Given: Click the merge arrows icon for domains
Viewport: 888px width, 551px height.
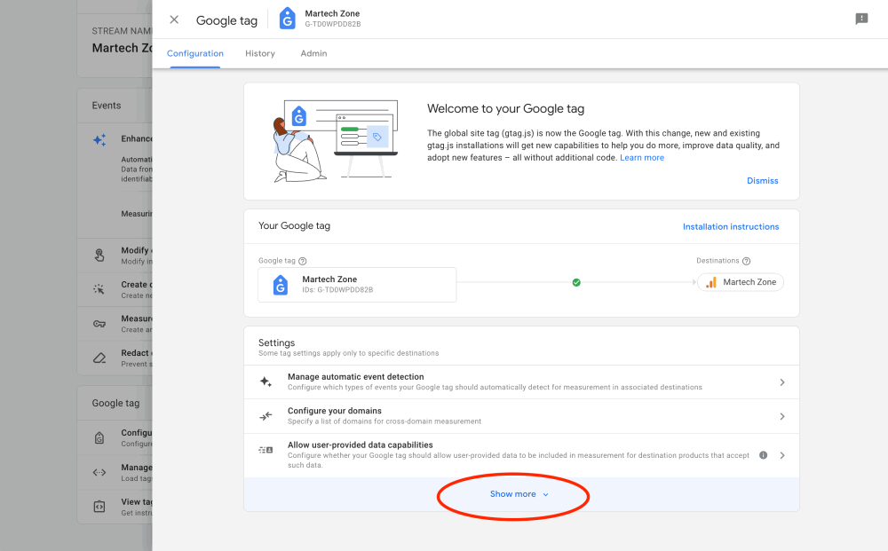Looking at the screenshot, I should 266,416.
